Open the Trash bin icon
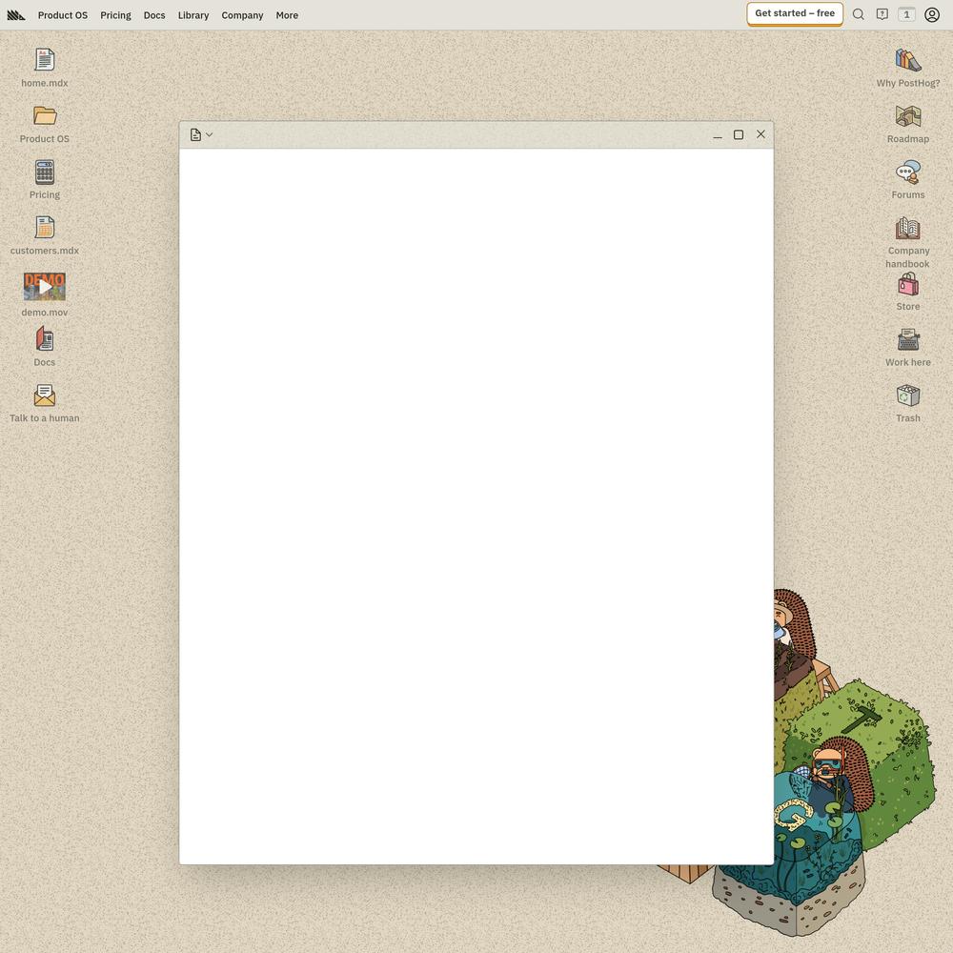 point(908,395)
